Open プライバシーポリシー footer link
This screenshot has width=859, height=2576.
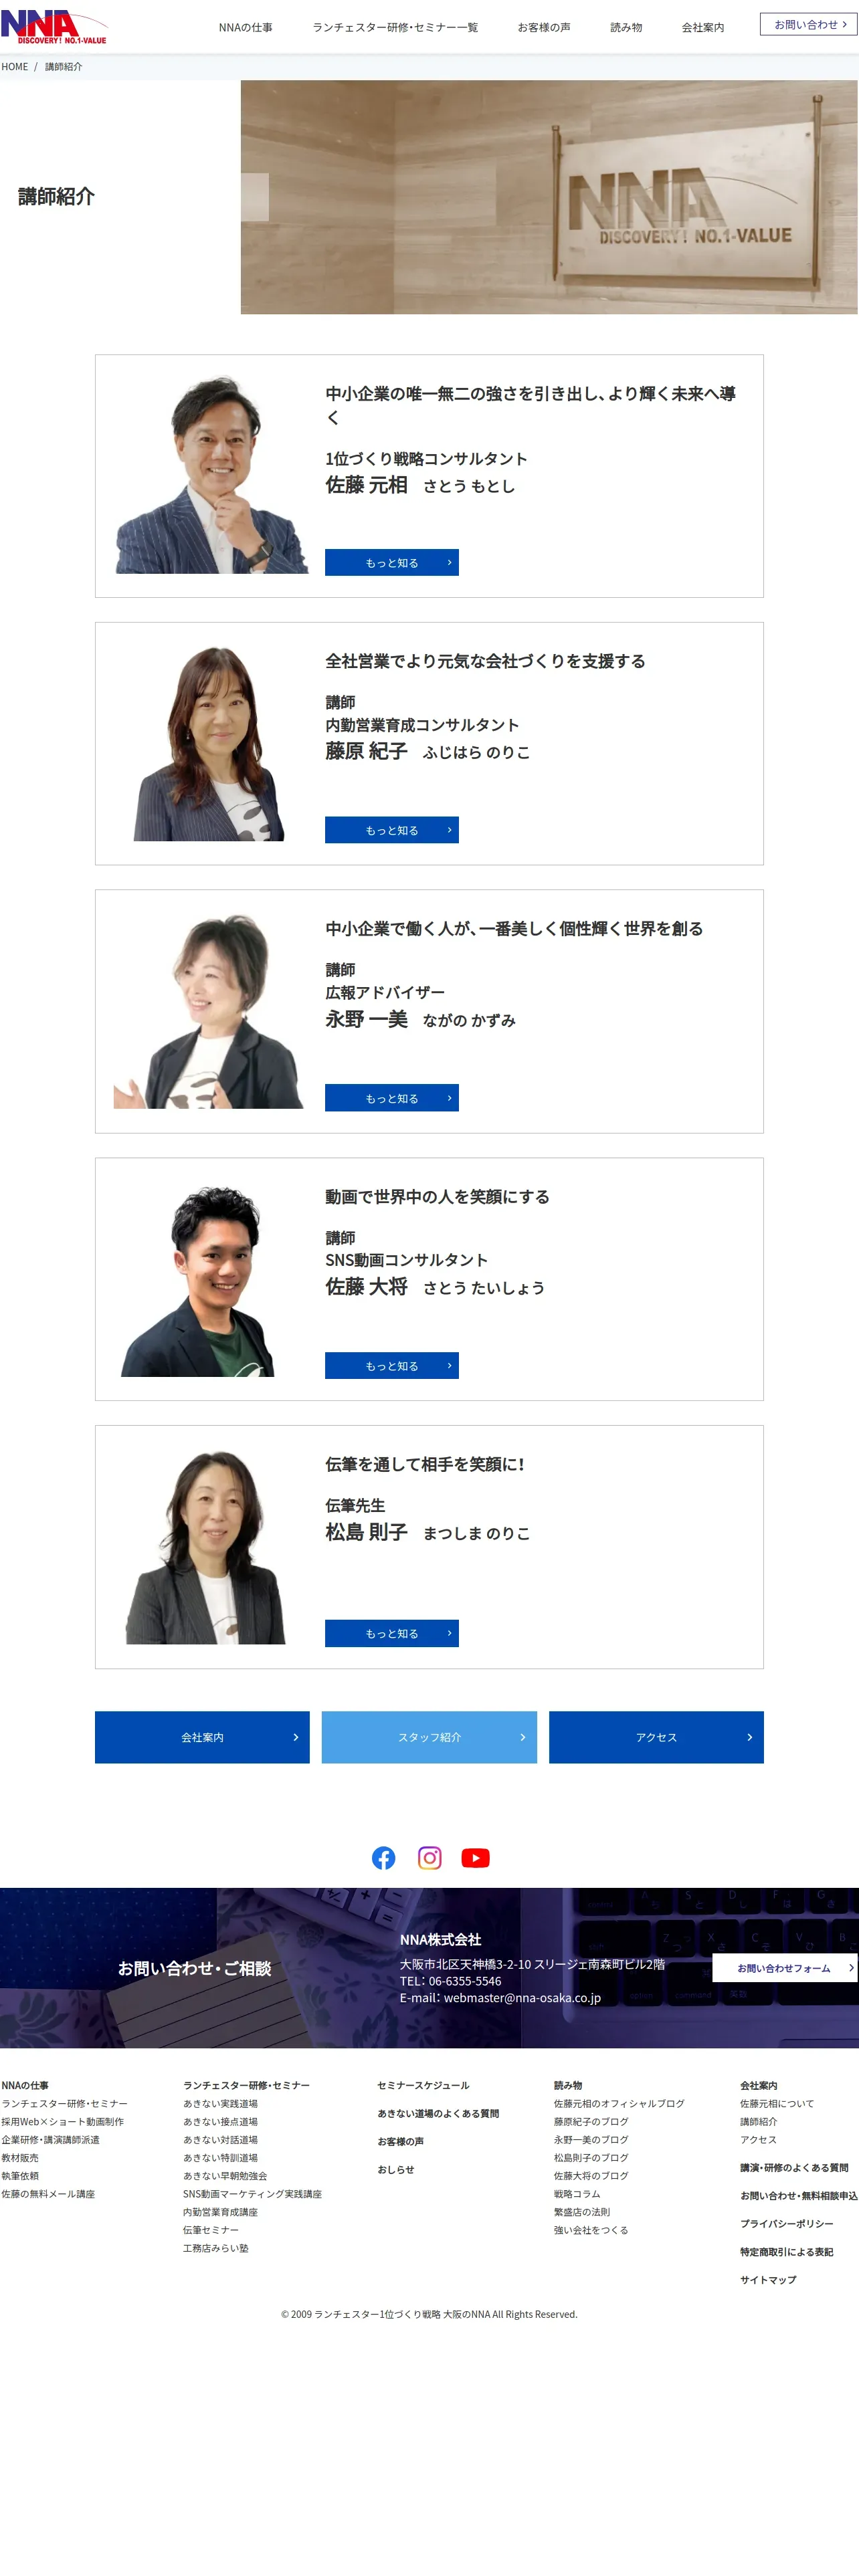[x=786, y=2223]
